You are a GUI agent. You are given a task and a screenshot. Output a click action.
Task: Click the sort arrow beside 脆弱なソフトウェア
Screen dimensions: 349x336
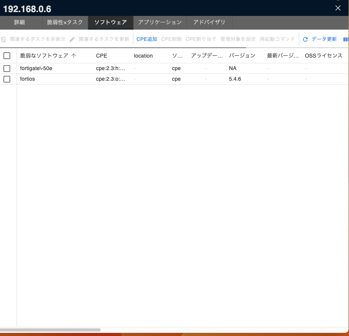point(74,56)
